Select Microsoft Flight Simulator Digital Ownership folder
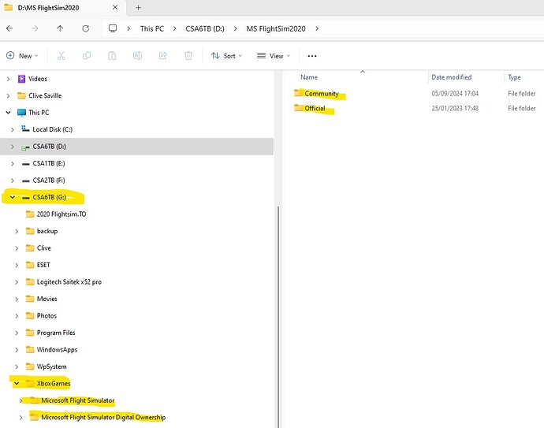 102,417
